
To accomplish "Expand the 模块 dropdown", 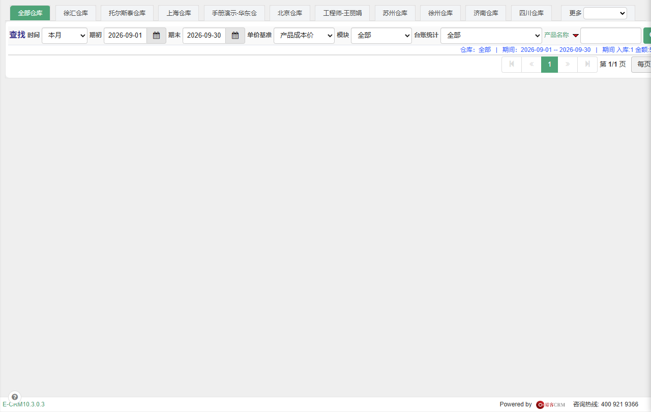I will point(381,36).
